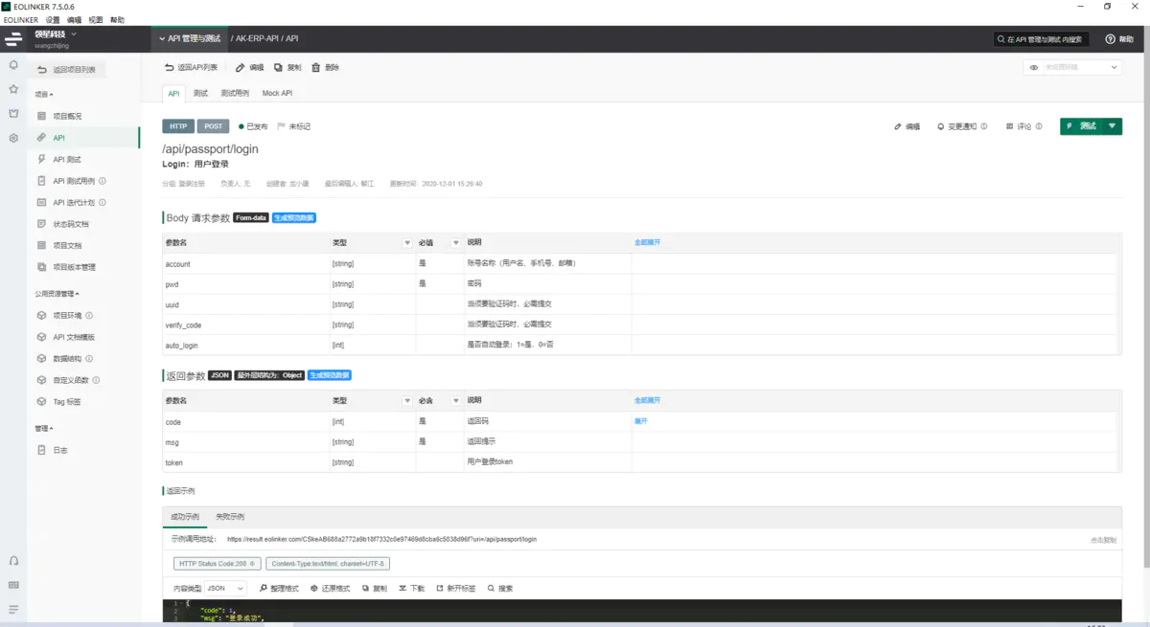Viewport: 1150px width, 627px height.
Task: Click the 复制 copy toolbar button
Action: click(x=287, y=68)
